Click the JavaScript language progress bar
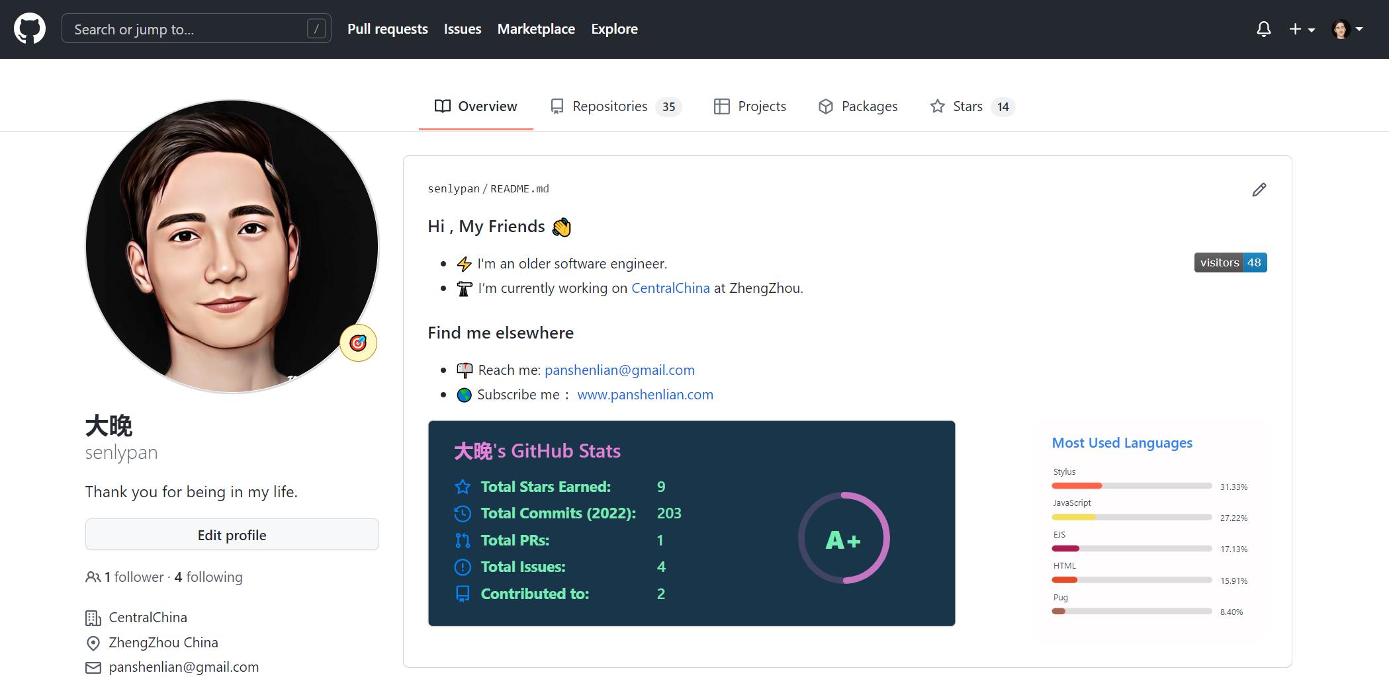This screenshot has width=1389, height=685. pos(1132,517)
